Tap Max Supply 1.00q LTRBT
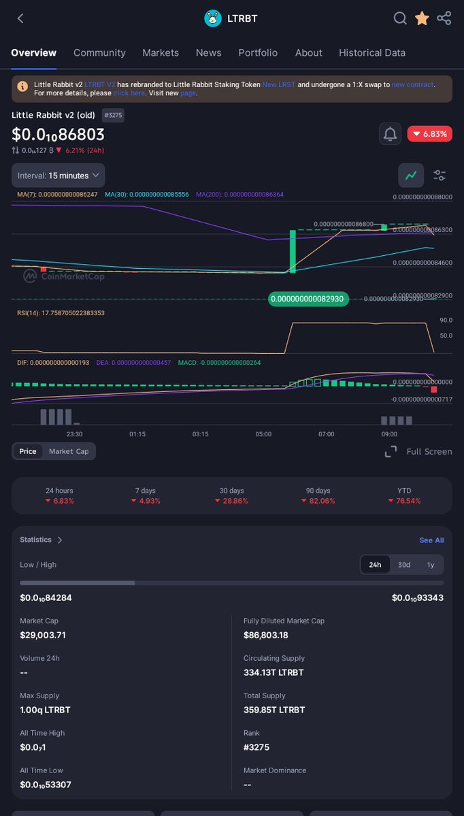Screen dimensions: 464x816 point(46,710)
